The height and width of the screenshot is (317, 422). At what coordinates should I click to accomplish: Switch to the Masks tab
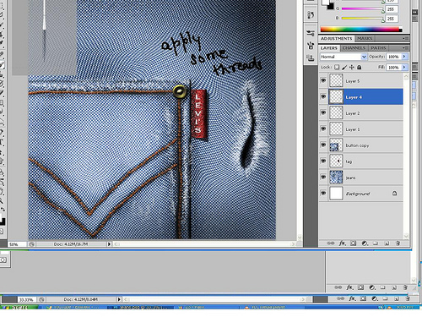click(x=365, y=38)
